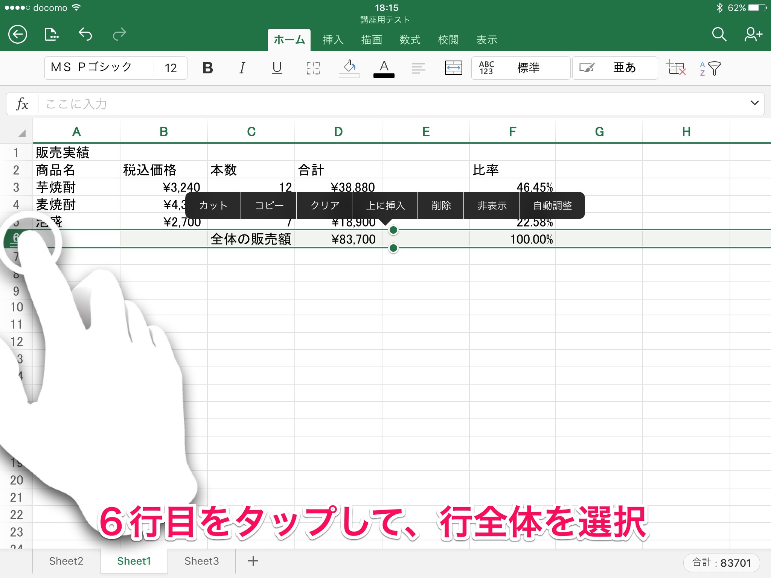
Task: Open the text alignment icon
Action: coord(418,68)
